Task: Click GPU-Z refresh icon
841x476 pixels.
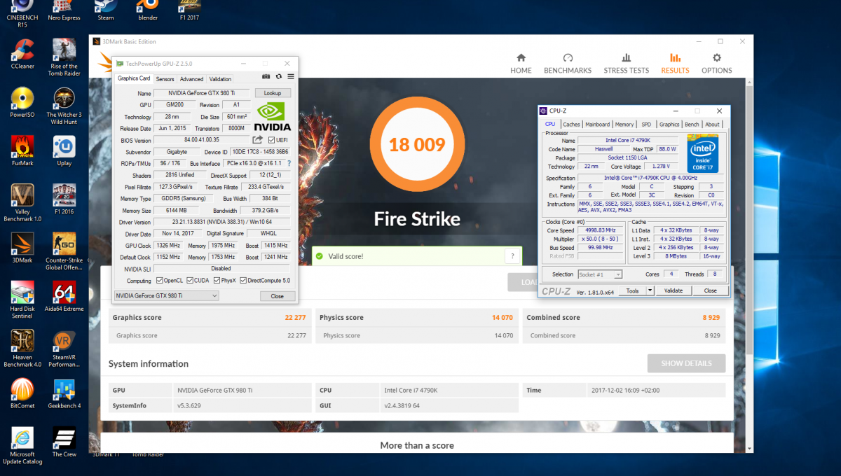Action: pyautogui.click(x=278, y=76)
